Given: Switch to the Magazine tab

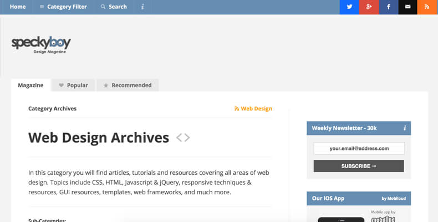Looking at the screenshot, I should pos(30,85).
